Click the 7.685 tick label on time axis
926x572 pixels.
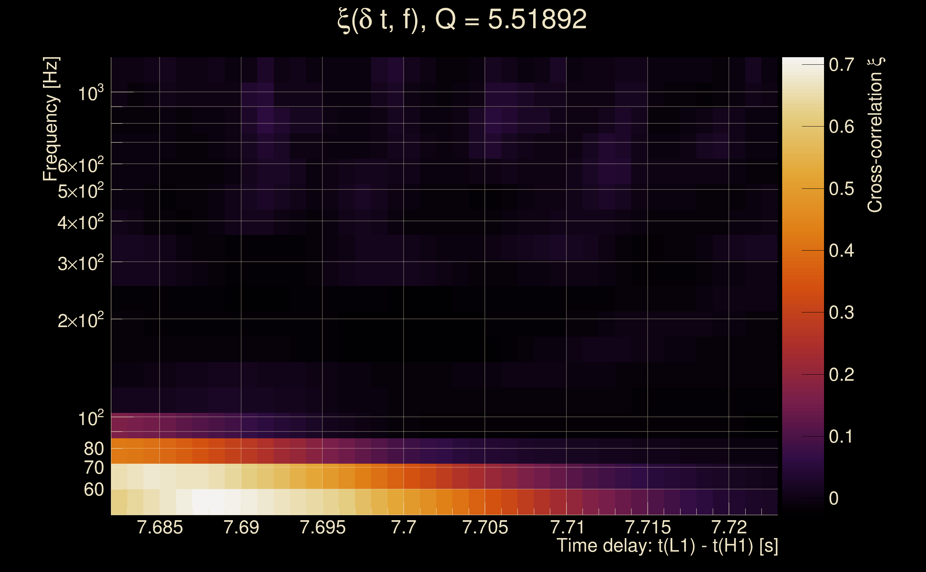[160, 527]
